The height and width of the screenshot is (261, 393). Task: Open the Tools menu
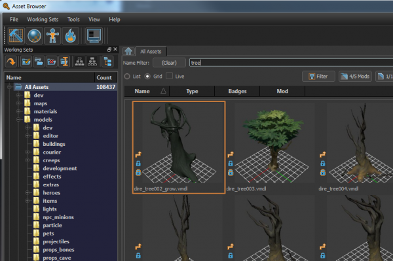pos(73,19)
